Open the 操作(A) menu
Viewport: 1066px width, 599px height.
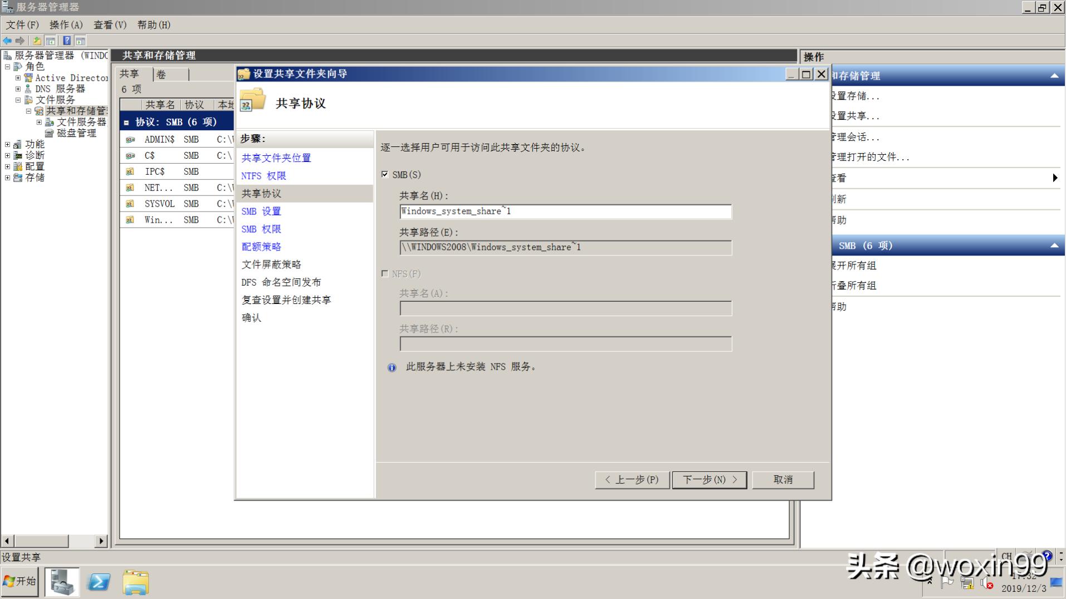click(x=66, y=25)
